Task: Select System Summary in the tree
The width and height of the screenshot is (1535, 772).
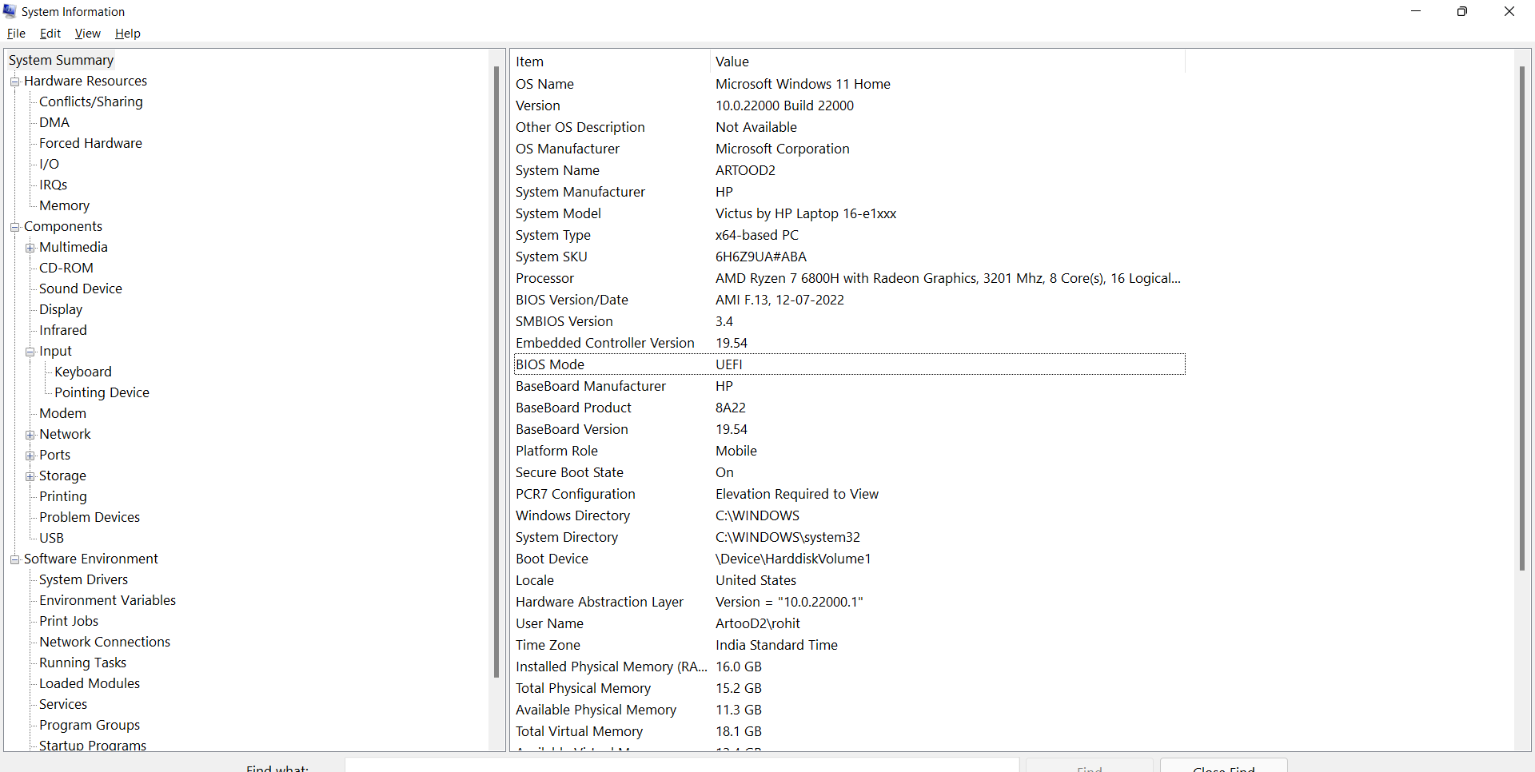Action: point(61,60)
